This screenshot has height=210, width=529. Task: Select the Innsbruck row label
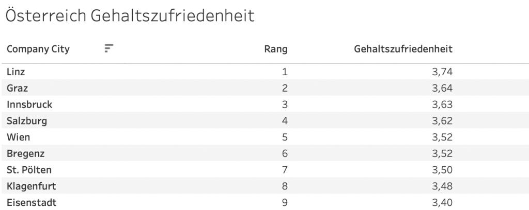pos(29,104)
